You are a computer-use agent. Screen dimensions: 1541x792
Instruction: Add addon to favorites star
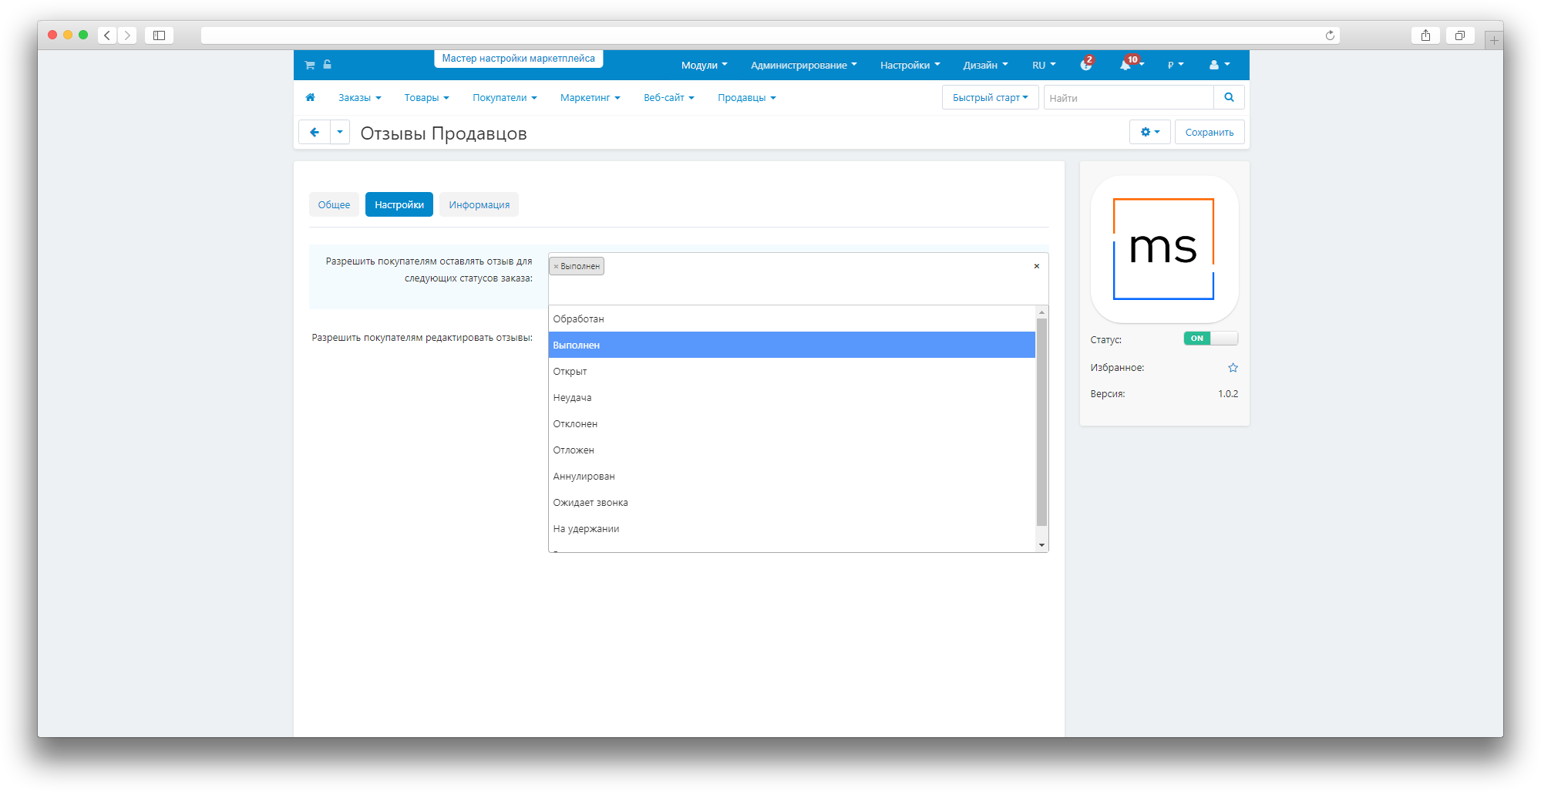pyautogui.click(x=1233, y=368)
